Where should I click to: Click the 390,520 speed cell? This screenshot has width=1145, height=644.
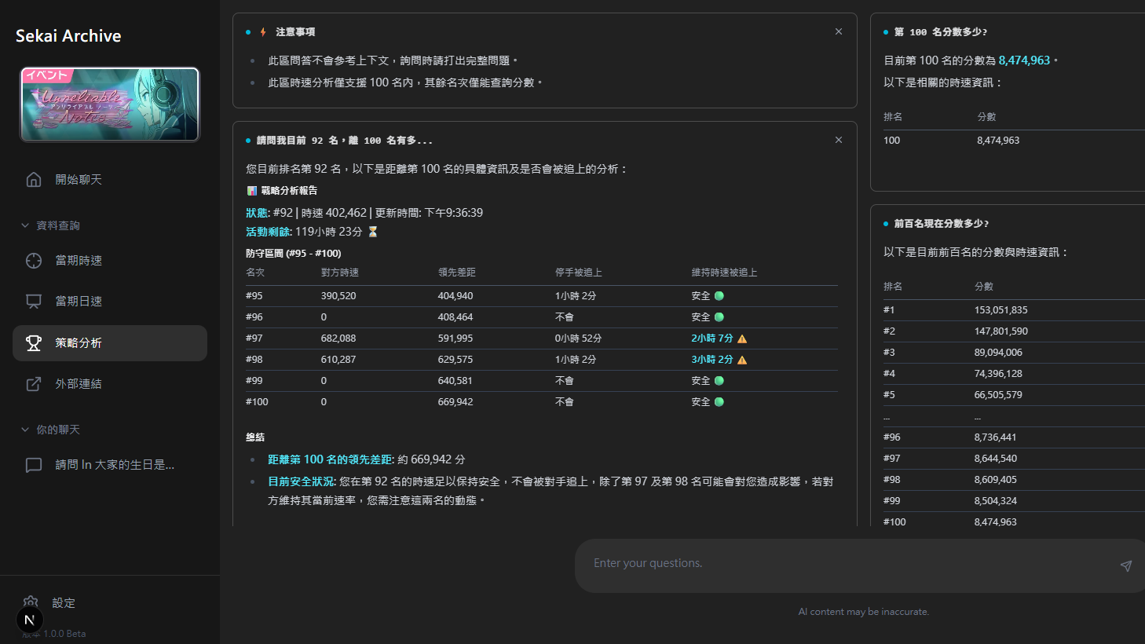(x=338, y=296)
